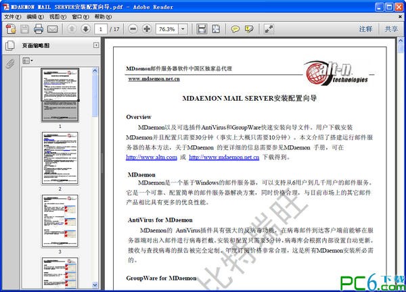Switch to read mode fullscreen icon
This screenshot has width=406, height=292.
pyautogui.click(x=269, y=29)
